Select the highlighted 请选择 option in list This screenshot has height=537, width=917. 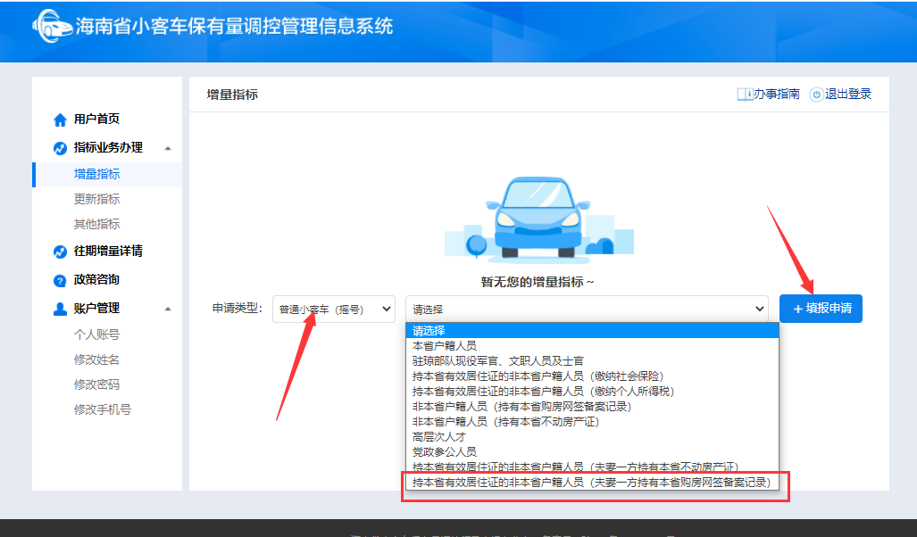coord(592,331)
